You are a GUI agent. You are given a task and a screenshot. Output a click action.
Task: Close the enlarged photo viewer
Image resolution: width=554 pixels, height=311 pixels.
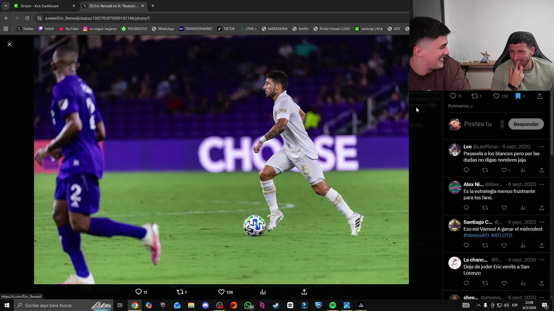[10, 44]
